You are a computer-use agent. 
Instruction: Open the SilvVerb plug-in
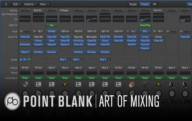[x=118, y=37]
